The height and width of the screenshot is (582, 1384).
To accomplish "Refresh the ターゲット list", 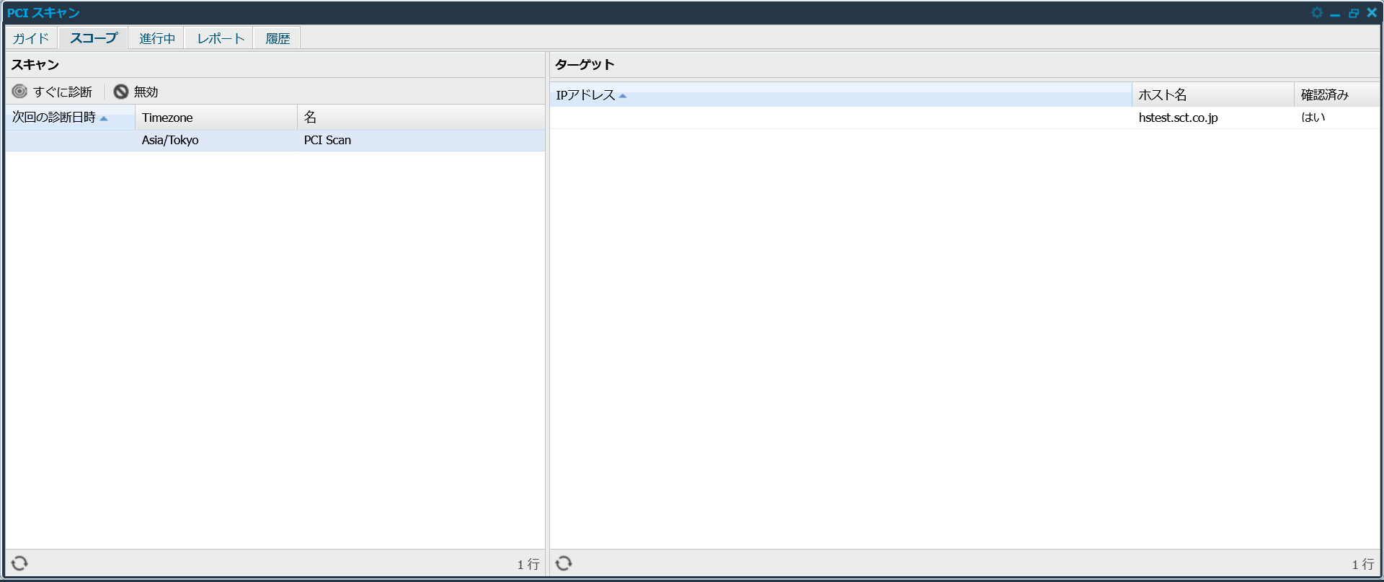I will [x=564, y=563].
